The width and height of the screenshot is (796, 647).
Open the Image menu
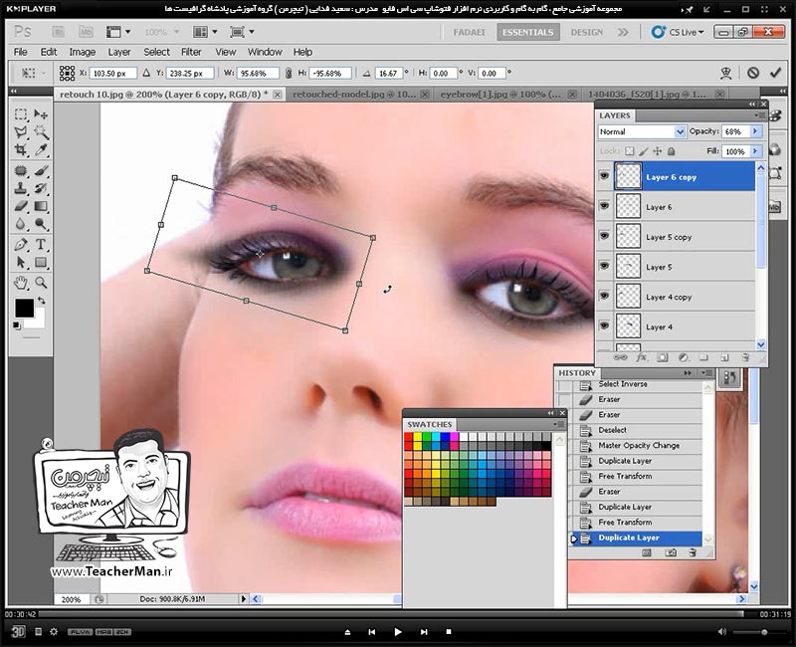[83, 52]
